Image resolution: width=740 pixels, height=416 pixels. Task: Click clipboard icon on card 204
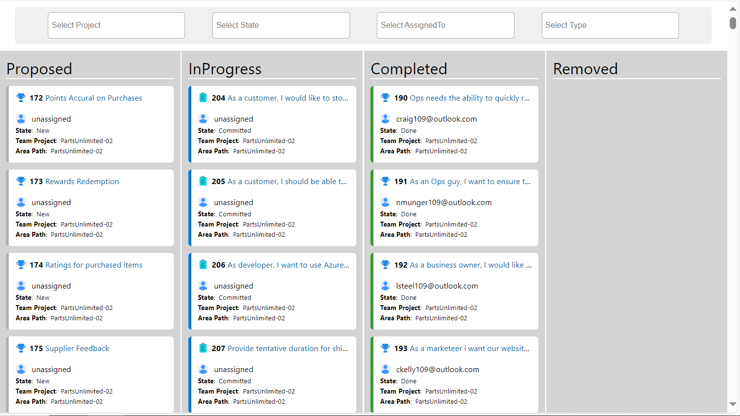[203, 98]
